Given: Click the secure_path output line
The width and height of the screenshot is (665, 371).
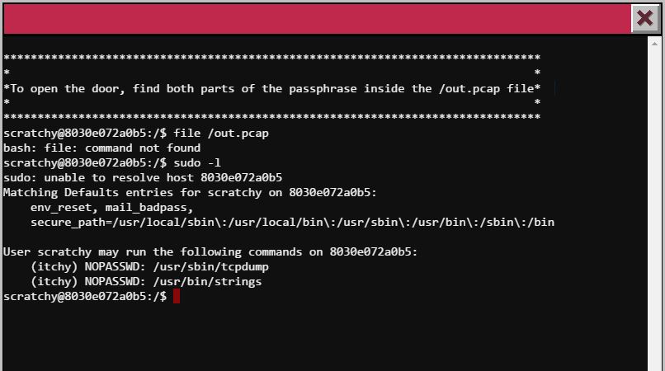Looking at the screenshot, I should pos(292,222).
